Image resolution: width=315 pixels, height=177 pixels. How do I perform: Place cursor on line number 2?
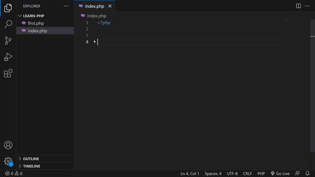[87, 29]
